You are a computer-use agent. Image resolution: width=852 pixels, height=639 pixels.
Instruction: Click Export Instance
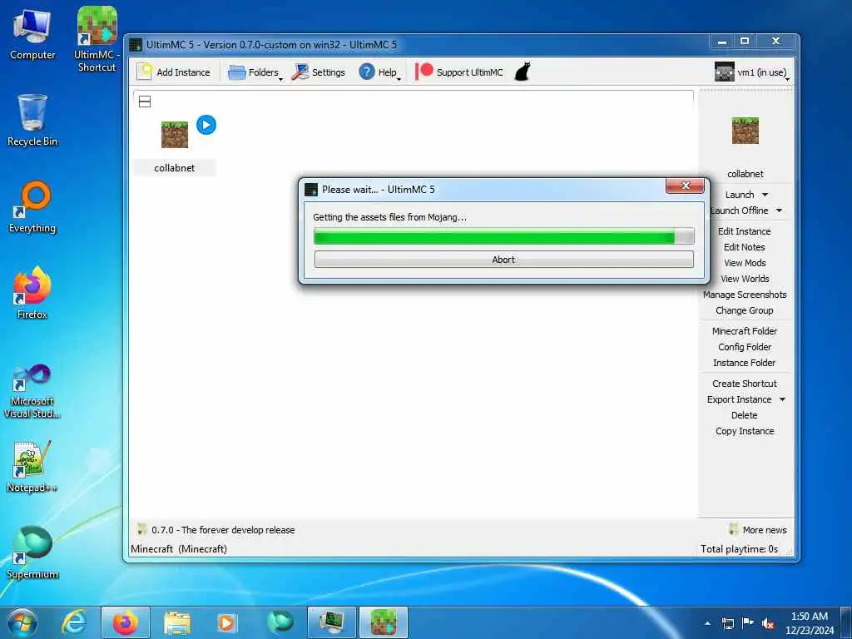pyautogui.click(x=739, y=399)
